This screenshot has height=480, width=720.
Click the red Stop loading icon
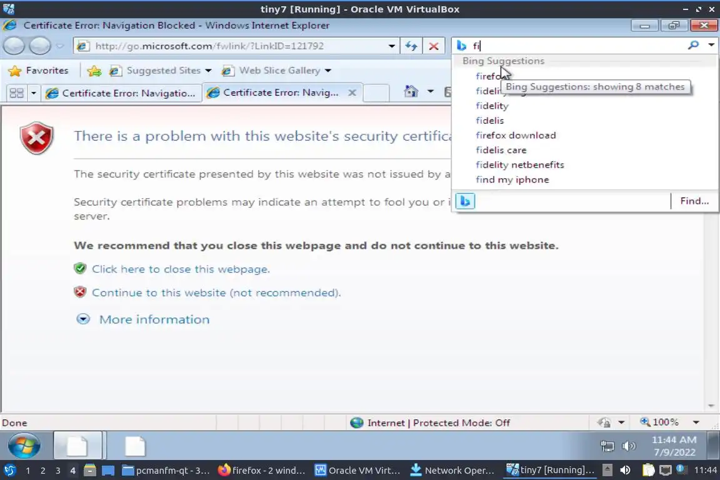tap(434, 46)
